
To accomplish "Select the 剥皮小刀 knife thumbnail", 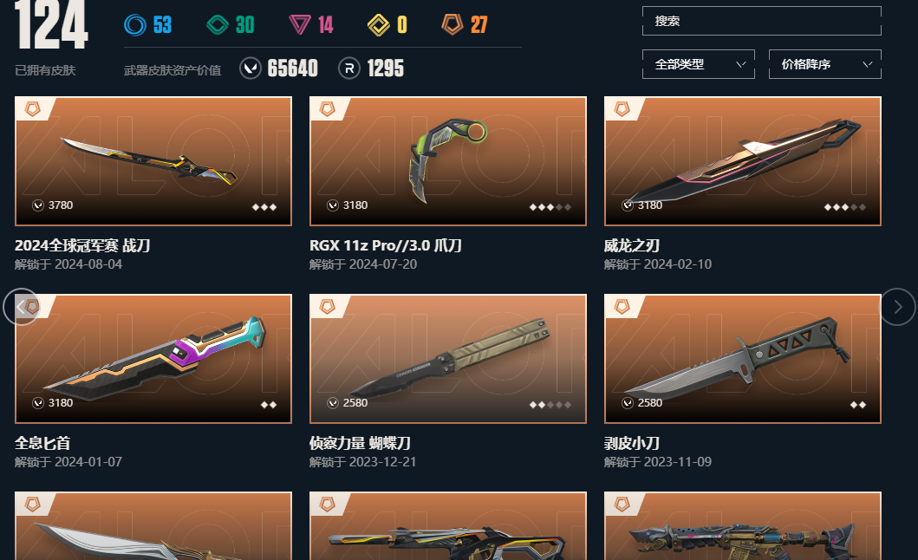I will [742, 359].
